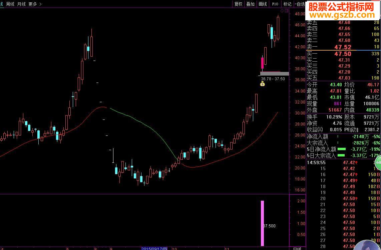The height and width of the screenshot is (250, 381).
Task: Click the money bag marker under the chart
Action: [x=263, y=84]
